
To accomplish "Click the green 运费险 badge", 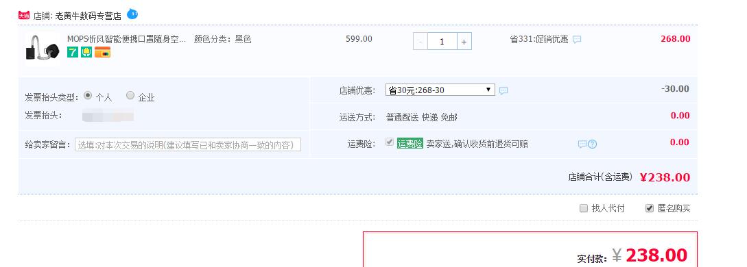I will [x=410, y=144].
